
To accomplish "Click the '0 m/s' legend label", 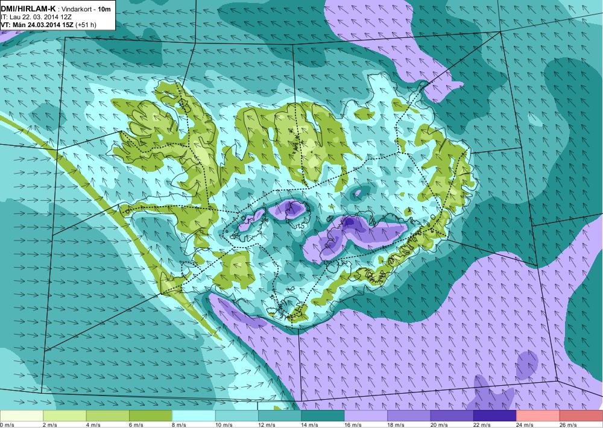I will 7,424.
